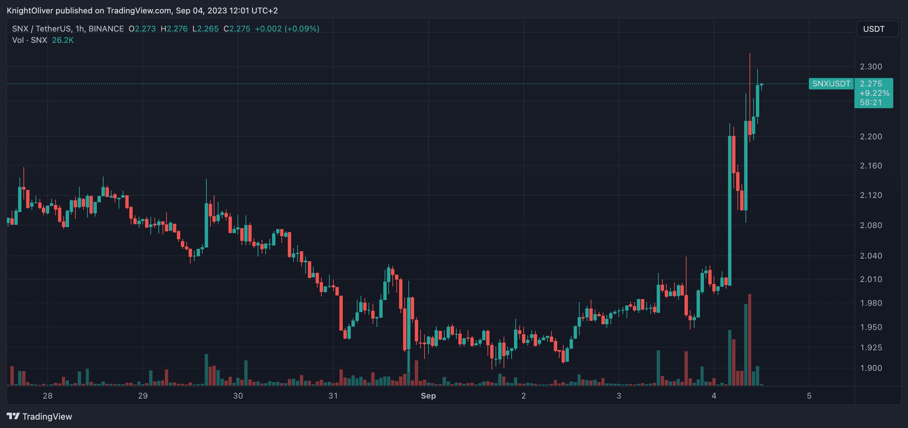Click the 2.200 price axis label

(871, 137)
